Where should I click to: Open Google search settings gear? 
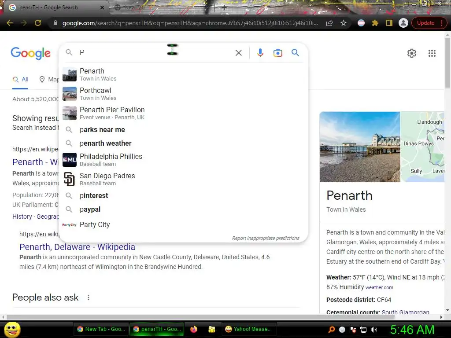tap(412, 53)
